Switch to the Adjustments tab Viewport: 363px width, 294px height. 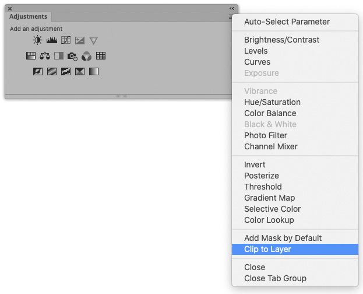coord(29,17)
